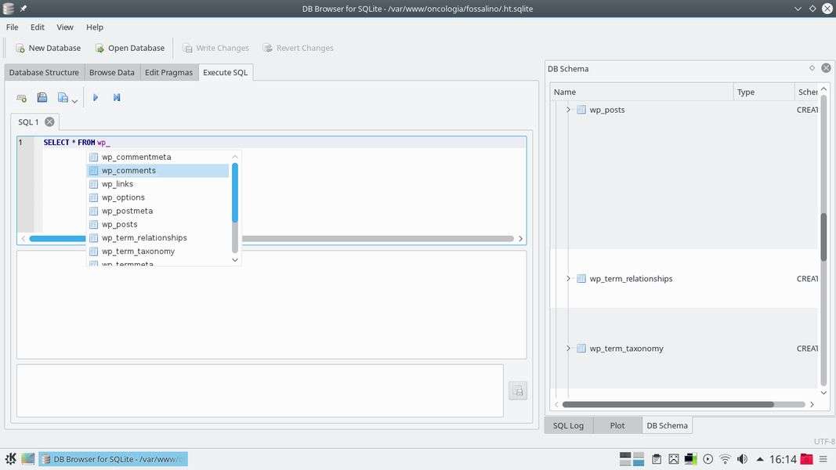Open the Edit menu
Image resolution: width=836 pixels, height=470 pixels.
click(38, 27)
